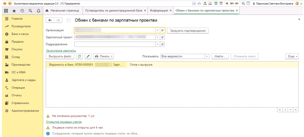
Task: Close the Информация tab
Action: click(170, 11)
